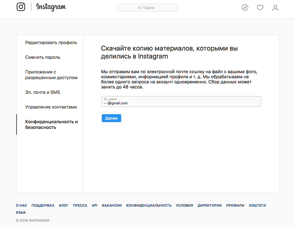
Task: Click the paragraph Мы отправим вам по электронной почте
Action: click(179, 79)
